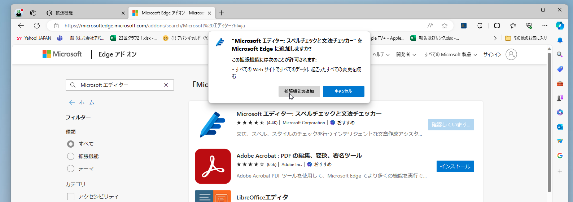Click the ホーム back link
Screen dimensions: 573x202
tap(82, 102)
